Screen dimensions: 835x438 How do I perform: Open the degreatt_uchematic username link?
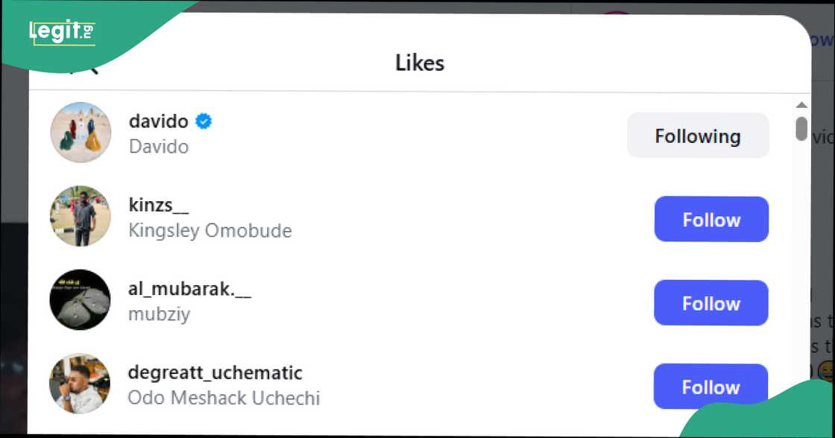(x=215, y=372)
